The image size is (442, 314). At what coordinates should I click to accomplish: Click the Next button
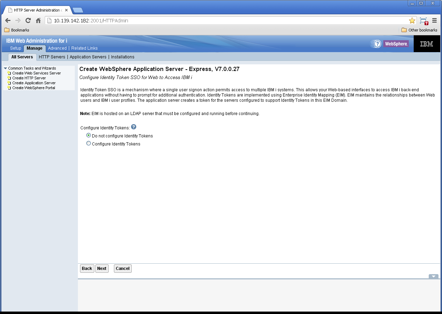tap(102, 269)
